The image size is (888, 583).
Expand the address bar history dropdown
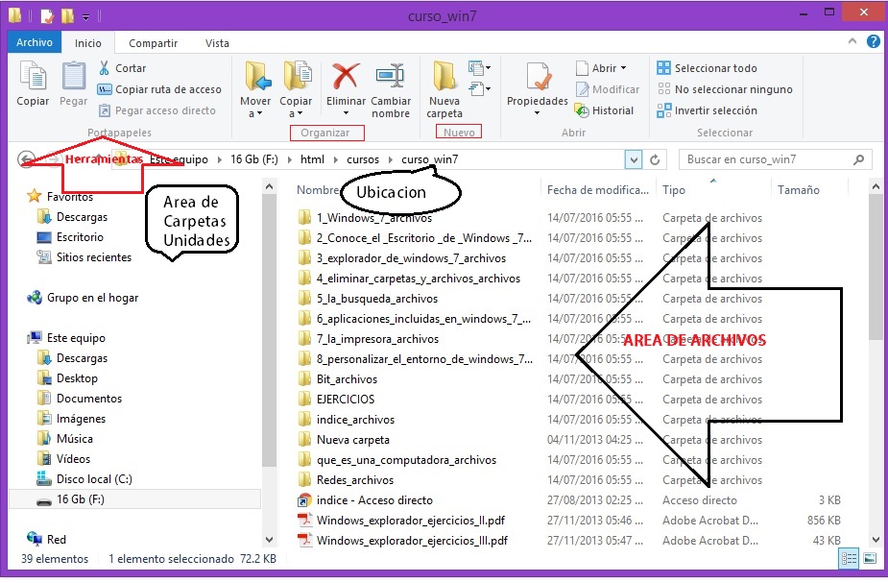(633, 159)
